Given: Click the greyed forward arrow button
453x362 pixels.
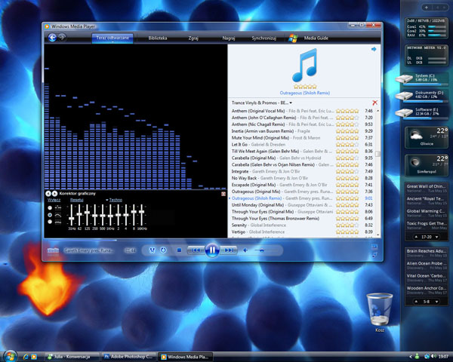Looking at the screenshot, I should tap(62, 38).
